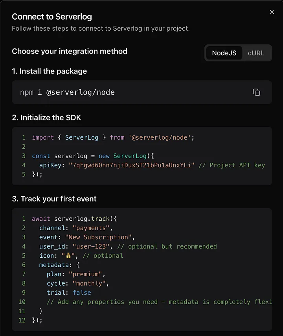
Task: Click 'const serverlog = new ServerLog({' line
Action: 93,156
